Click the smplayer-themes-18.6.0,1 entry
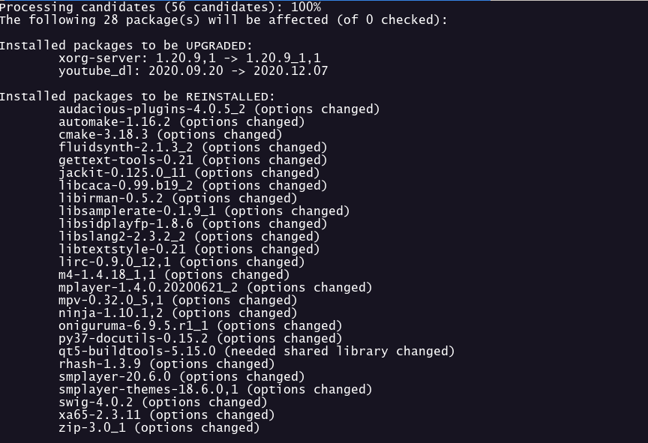648x443 pixels. 215,389
